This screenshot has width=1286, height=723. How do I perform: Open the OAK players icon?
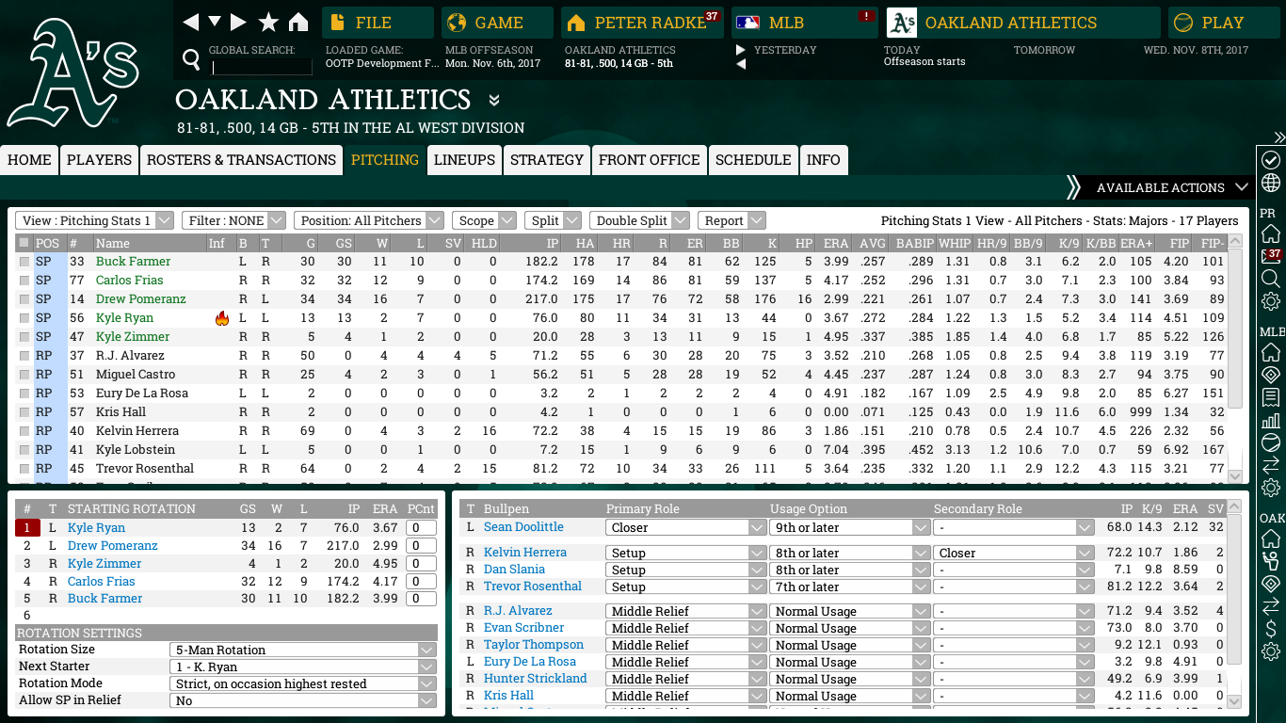click(1271, 562)
